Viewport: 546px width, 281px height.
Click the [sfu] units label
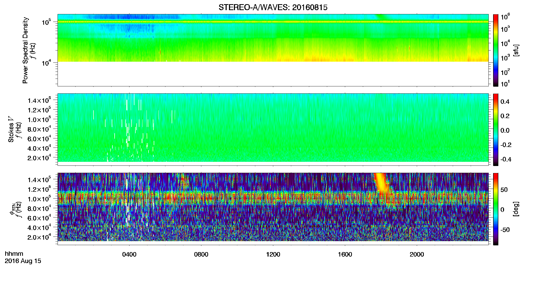tap(516, 50)
